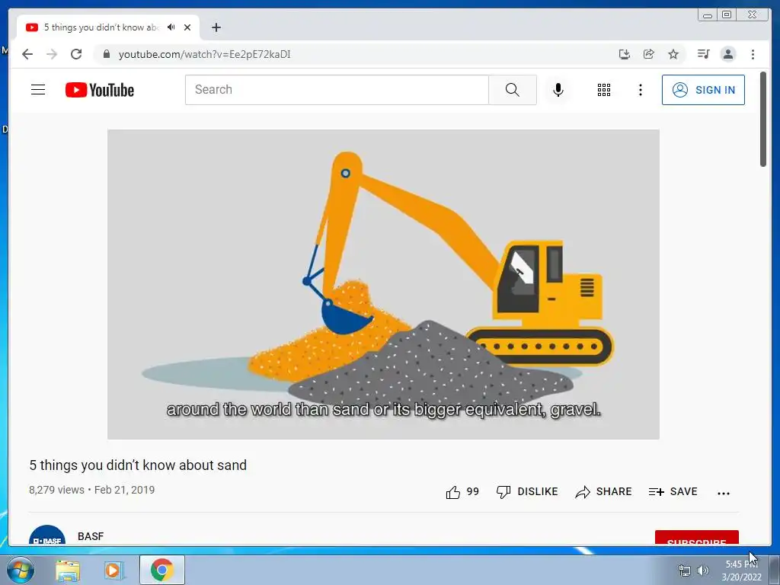780x585 pixels.
Task: Open Chrome three-dot menu
Action: (753, 54)
